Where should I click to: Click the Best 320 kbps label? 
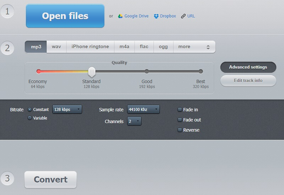(x=201, y=84)
